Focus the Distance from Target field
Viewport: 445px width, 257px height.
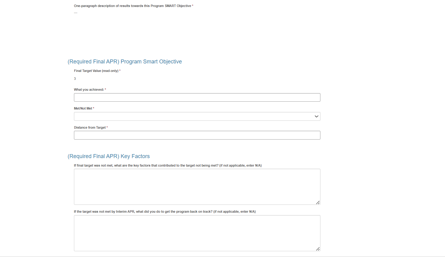click(197, 135)
